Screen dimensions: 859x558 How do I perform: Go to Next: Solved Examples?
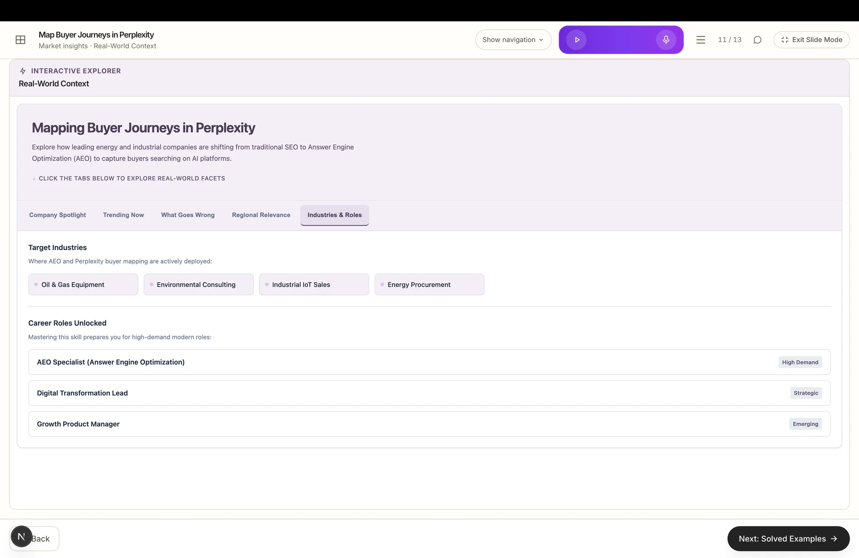pos(788,539)
